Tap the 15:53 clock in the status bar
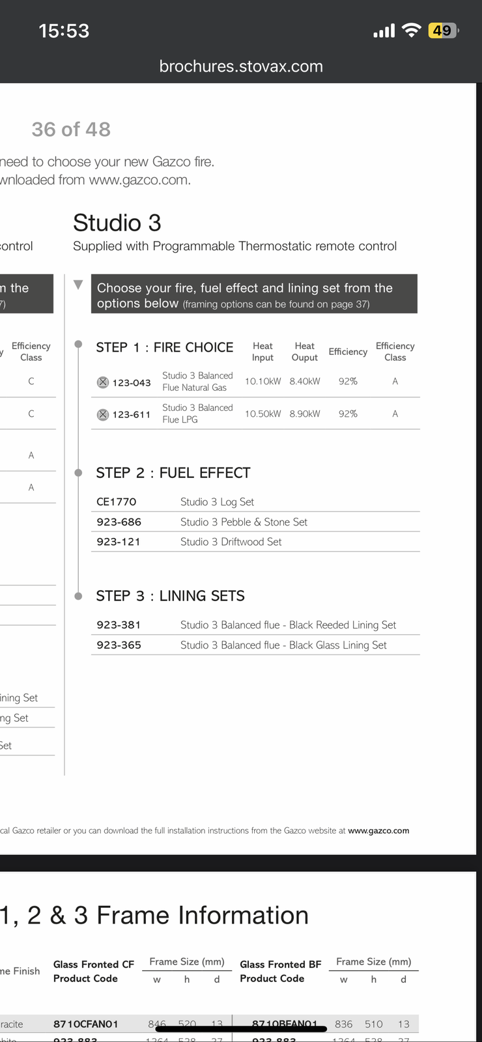This screenshot has height=1042, width=482. click(x=64, y=31)
